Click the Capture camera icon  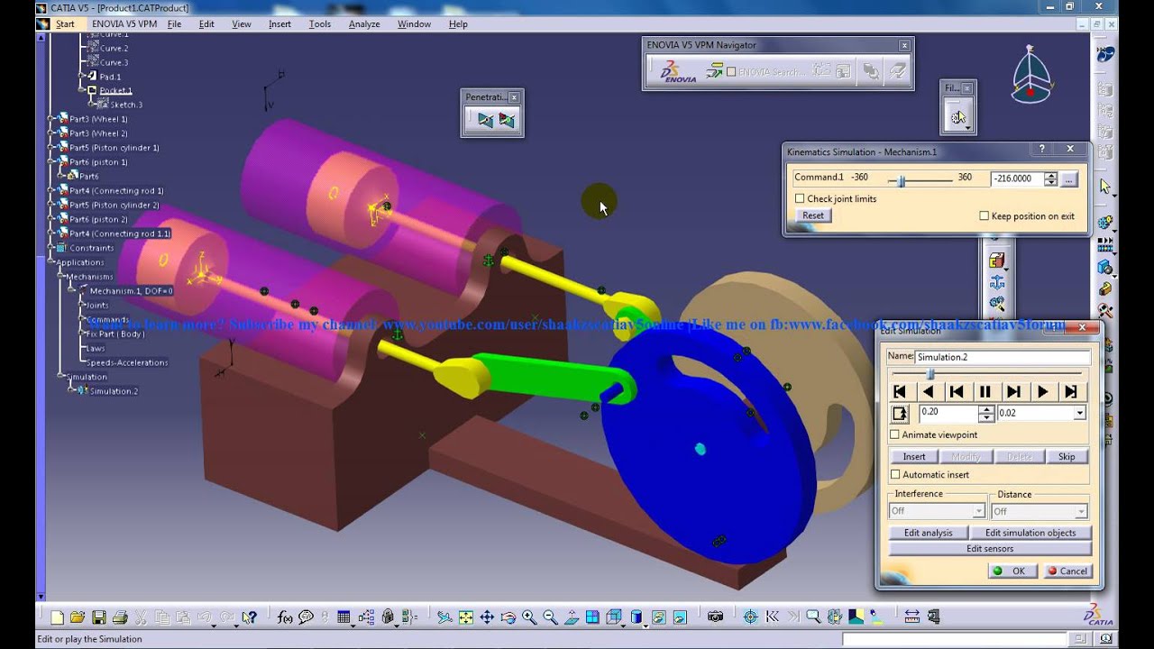[716, 617]
